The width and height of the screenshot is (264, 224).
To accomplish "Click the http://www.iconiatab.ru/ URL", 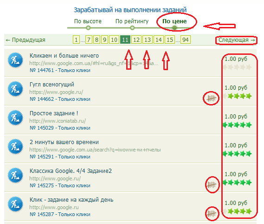I will pyautogui.click(x=58, y=121).
